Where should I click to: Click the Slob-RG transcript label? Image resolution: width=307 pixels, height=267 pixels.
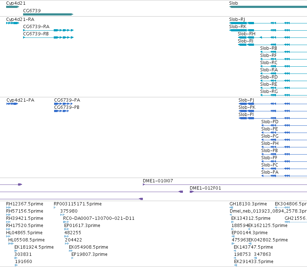[269, 92]
